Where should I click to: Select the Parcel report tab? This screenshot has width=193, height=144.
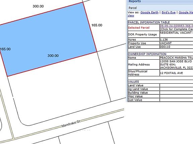(x=133, y=8)
